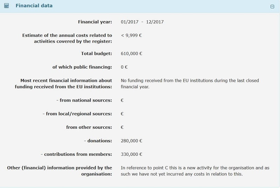280x188 pixels.
Task: Click the Total budget label
Action: (96, 54)
